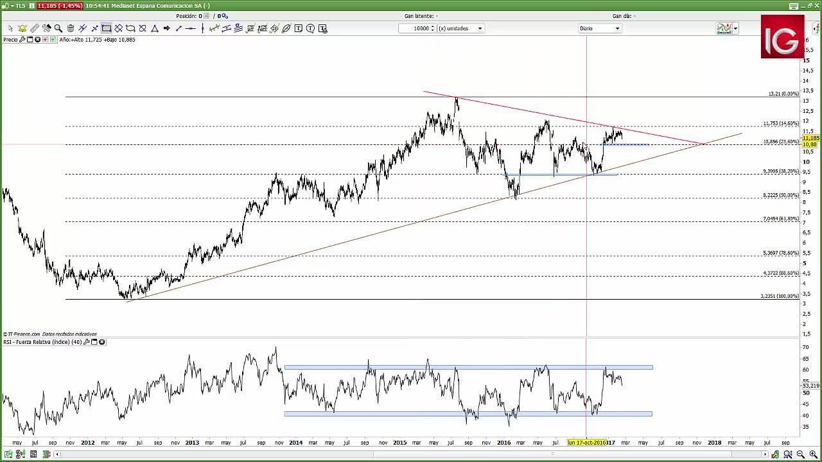
Task: Select the magnifying glass zoom tool
Action: [58, 28]
